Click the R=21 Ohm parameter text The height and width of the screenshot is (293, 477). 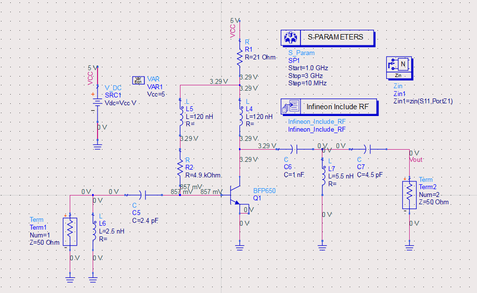260,57
